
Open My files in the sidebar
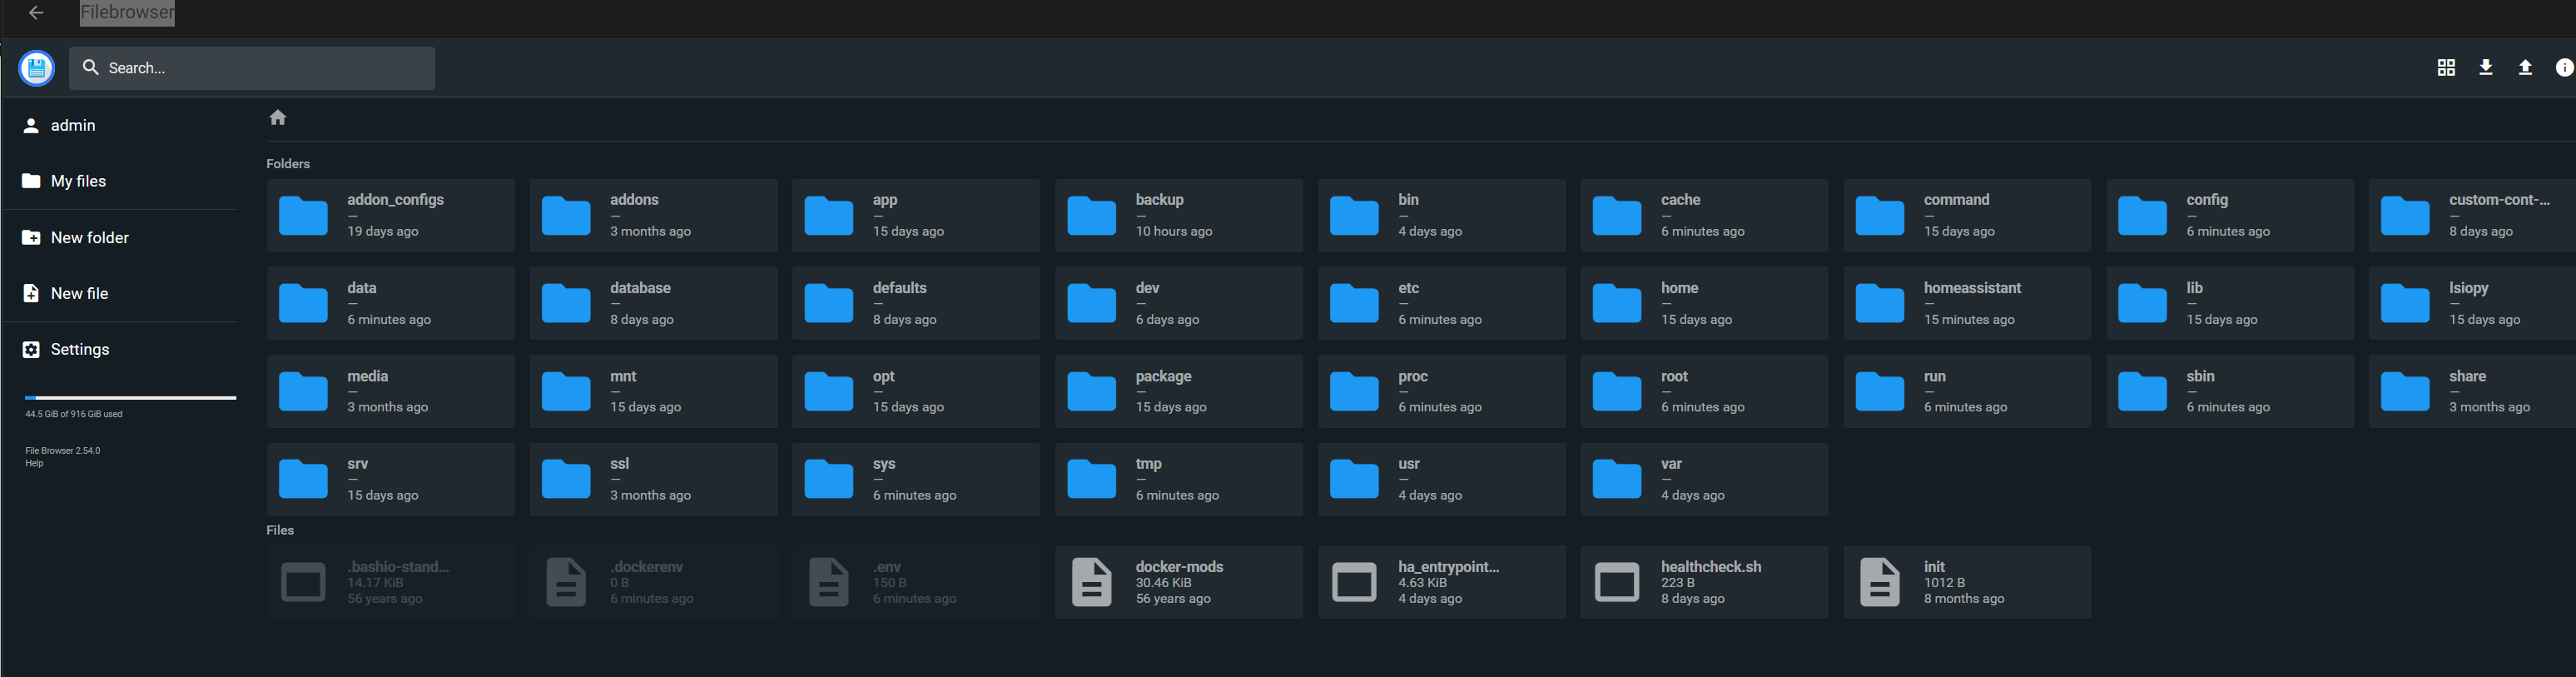click(x=78, y=181)
